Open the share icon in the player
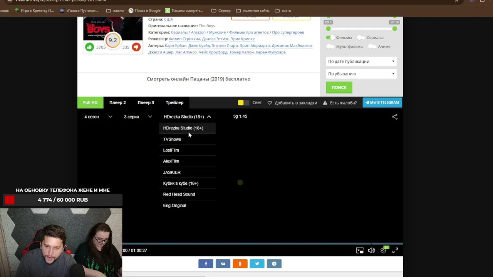The image size is (493, 277). tap(394, 117)
